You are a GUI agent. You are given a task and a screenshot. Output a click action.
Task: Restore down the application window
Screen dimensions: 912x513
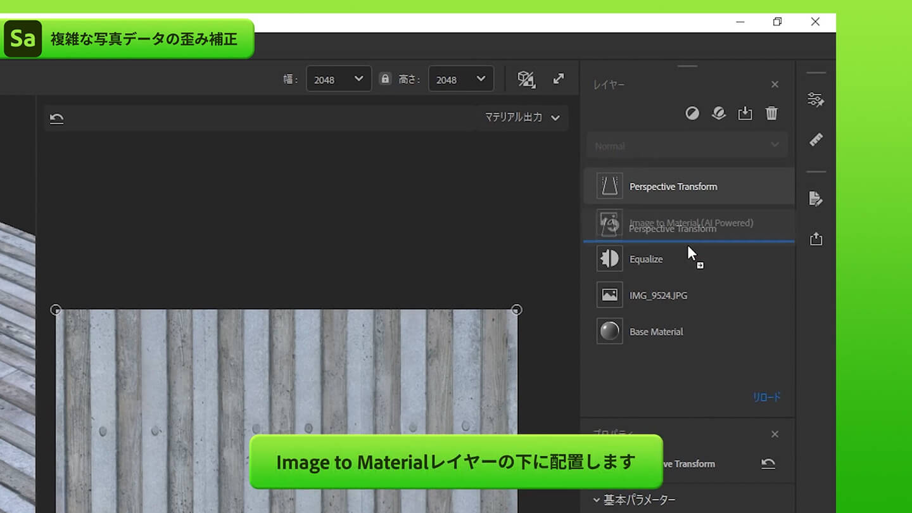[x=777, y=22]
